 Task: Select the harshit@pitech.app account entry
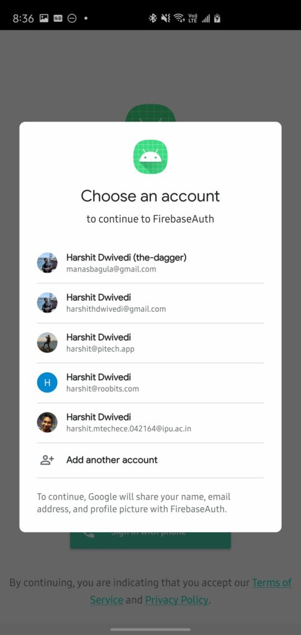[150, 342]
